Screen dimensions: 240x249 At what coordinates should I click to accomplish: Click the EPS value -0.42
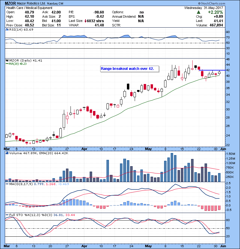(100, 16)
